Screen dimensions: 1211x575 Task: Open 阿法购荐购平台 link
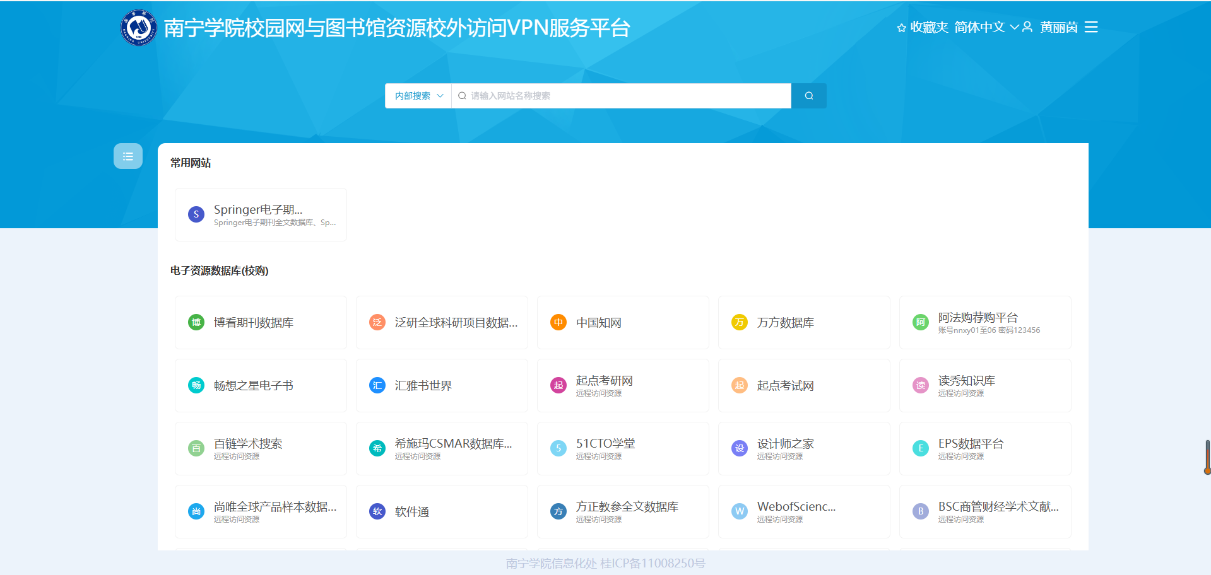(x=978, y=317)
